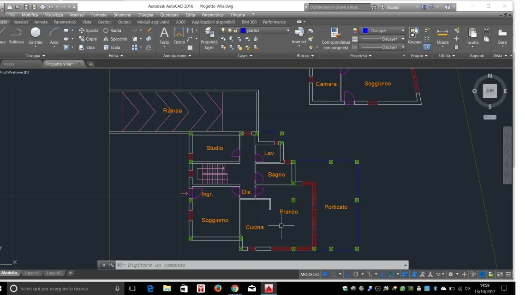Click the WCS button below the ViewCube
525x295 pixels.
pyautogui.click(x=490, y=117)
